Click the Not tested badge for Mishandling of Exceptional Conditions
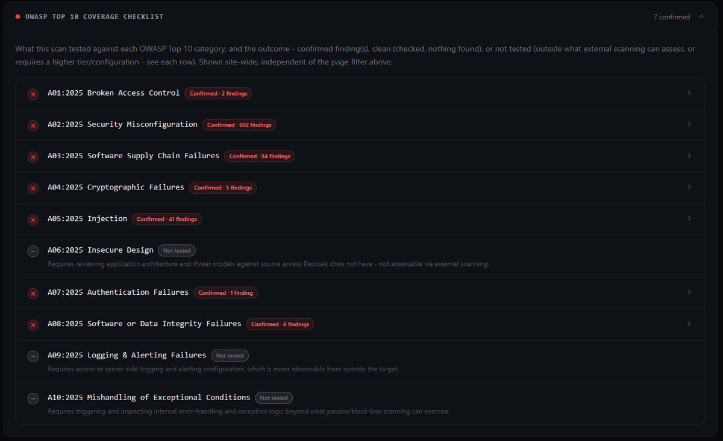 click(274, 398)
